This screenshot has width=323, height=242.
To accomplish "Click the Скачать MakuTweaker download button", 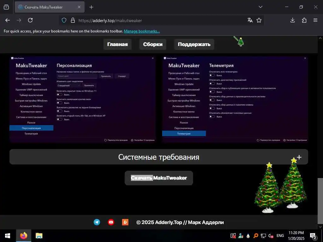I will tap(159, 178).
